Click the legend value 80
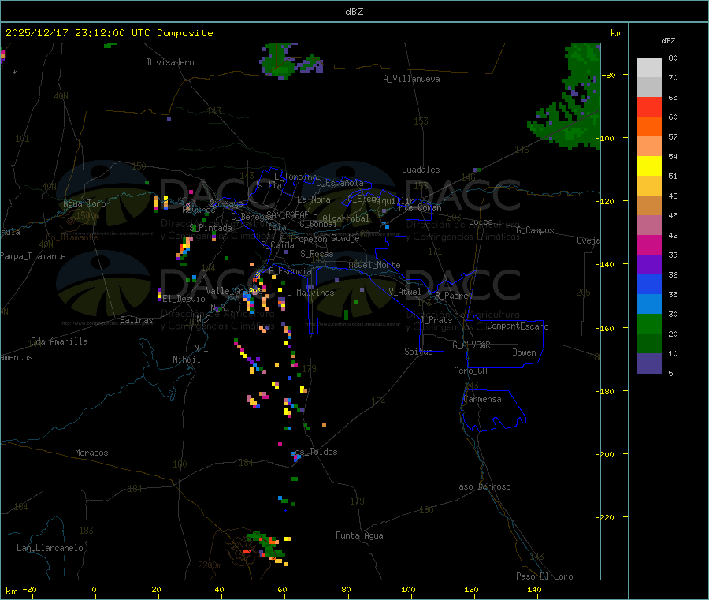Screen dimensions: 709x600 coord(673,58)
